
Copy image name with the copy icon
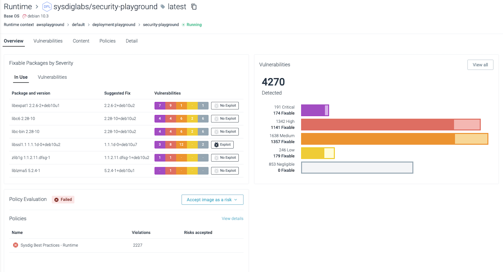(194, 7)
